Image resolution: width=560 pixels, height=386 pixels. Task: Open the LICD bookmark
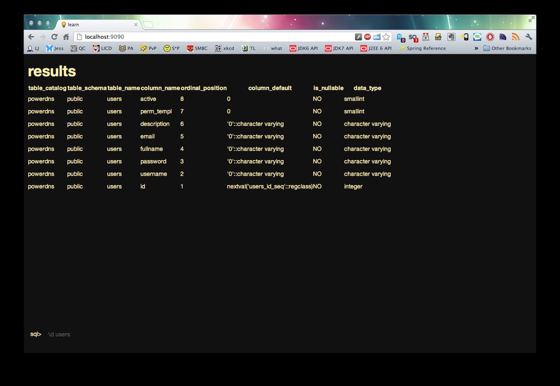pyautogui.click(x=102, y=48)
